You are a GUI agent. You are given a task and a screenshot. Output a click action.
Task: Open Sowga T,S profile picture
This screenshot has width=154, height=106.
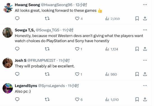8,33
